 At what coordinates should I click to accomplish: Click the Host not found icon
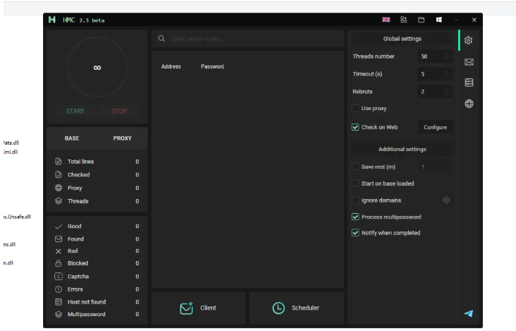(x=59, y=302)
